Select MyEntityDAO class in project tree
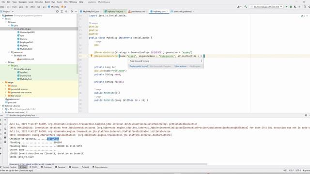 click(x=26, y=49)
